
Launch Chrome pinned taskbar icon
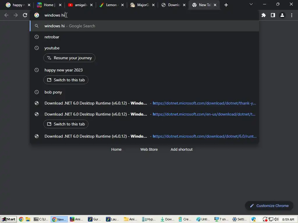[x=21, y=220]
